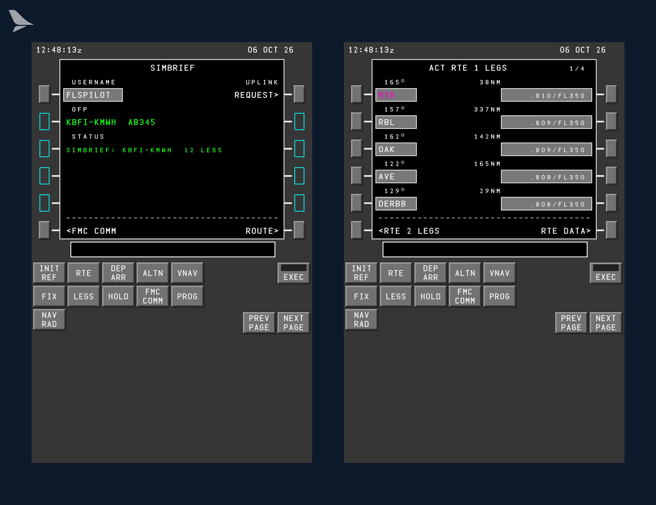
Task: Select NAV RAD key on left CDU
Action: (x=49, y=320)
